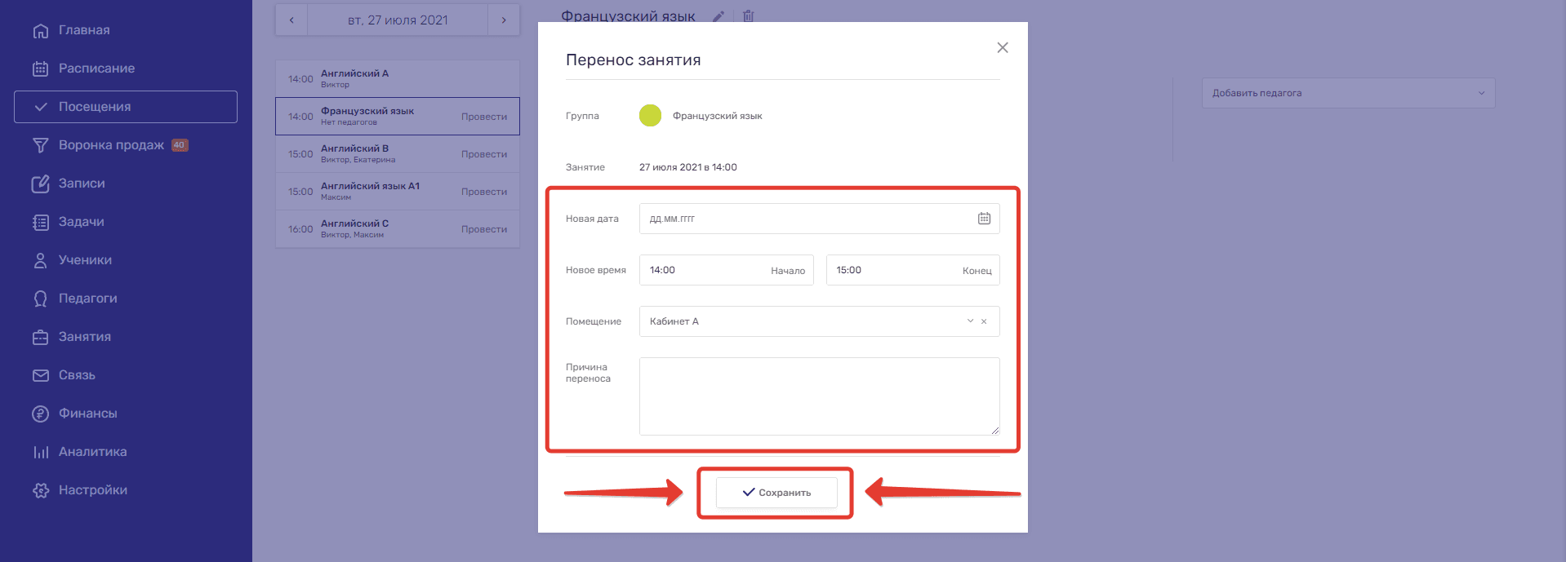Click the green group color circle
The image size is (1566, 562).
pyautogui.click(x=650, y=116)
